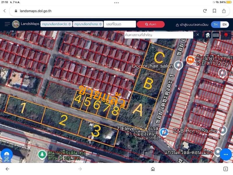The image size is (233, 175).
Task: Open the grid table tool icon
Action: [x=216, y=35]
